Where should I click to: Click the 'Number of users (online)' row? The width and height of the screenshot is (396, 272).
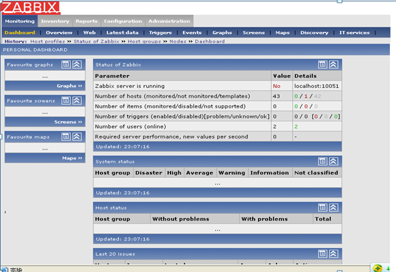(217, 126)
